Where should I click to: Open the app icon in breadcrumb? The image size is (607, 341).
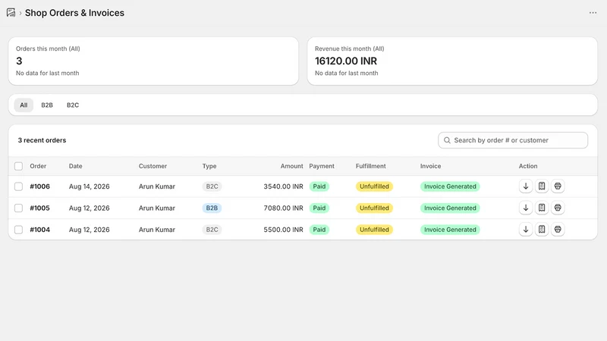click(x=11, y=13)
